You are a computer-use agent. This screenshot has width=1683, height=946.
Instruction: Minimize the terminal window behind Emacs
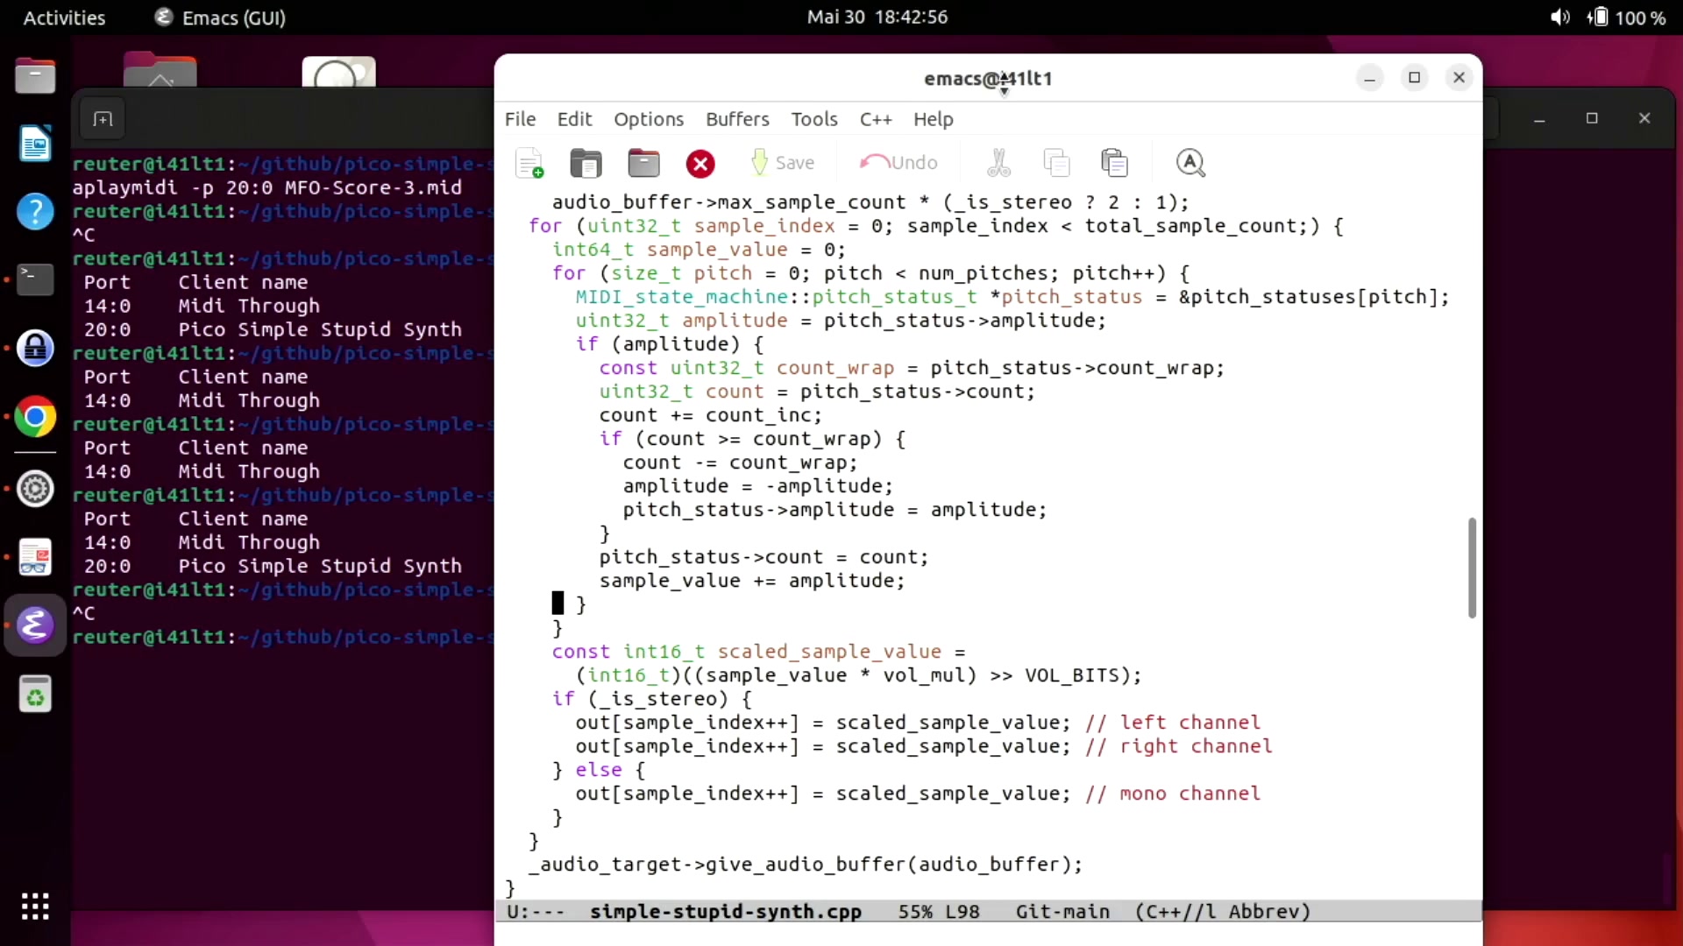point(1538,118)
